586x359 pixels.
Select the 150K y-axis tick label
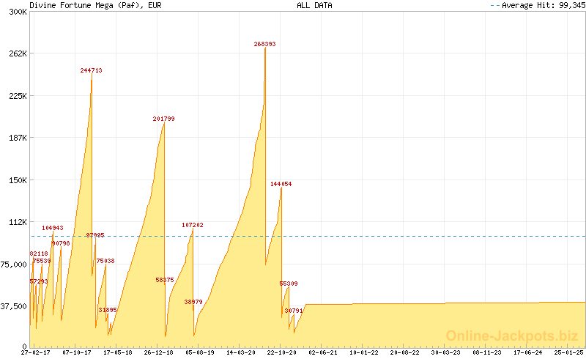(16, 180)
